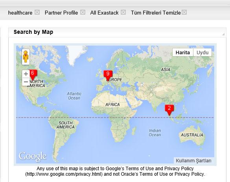Click the resize corner of the Search by Map panel
Screen dimensions: 230x182
(223, 34)
